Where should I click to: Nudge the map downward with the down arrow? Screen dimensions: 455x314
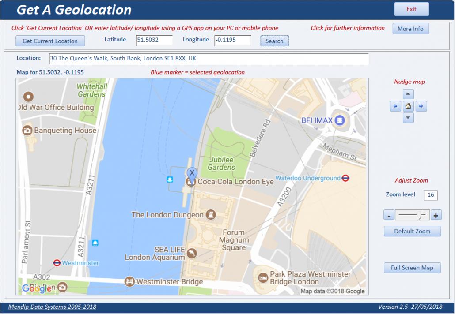point(408,118)
